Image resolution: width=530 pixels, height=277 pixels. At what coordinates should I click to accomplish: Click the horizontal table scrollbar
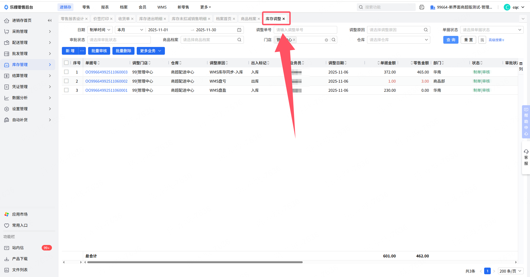pyautogui.click(x=195, y=262)
